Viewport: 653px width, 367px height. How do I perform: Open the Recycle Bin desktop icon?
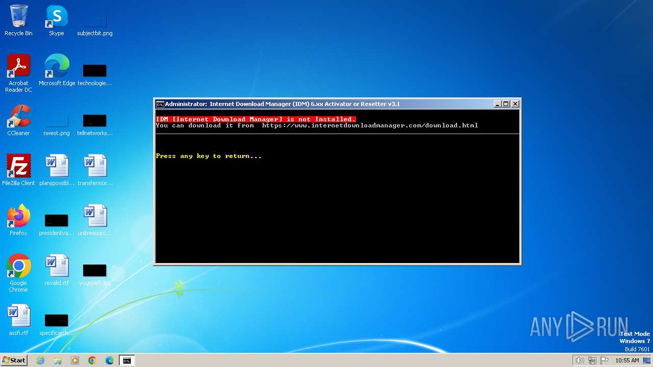tap(18, 20)
